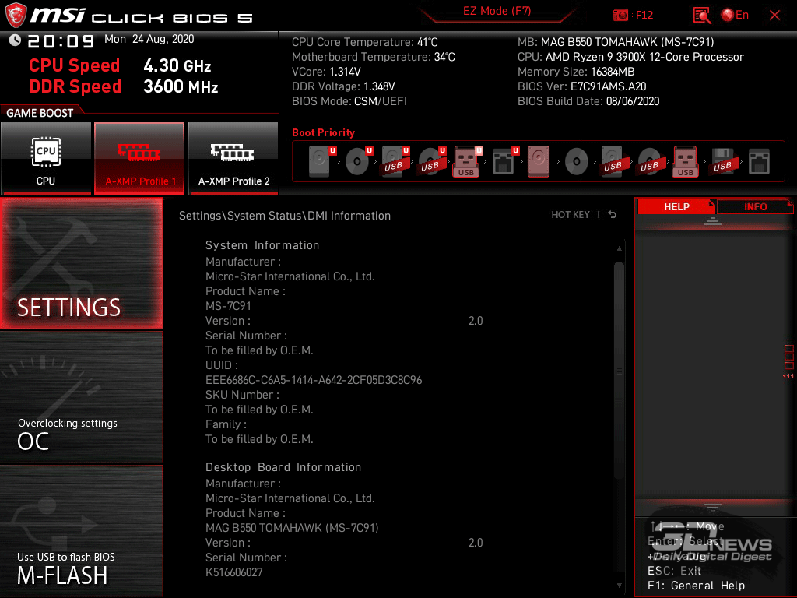Click the "Family :" label

tap(226, 424)
